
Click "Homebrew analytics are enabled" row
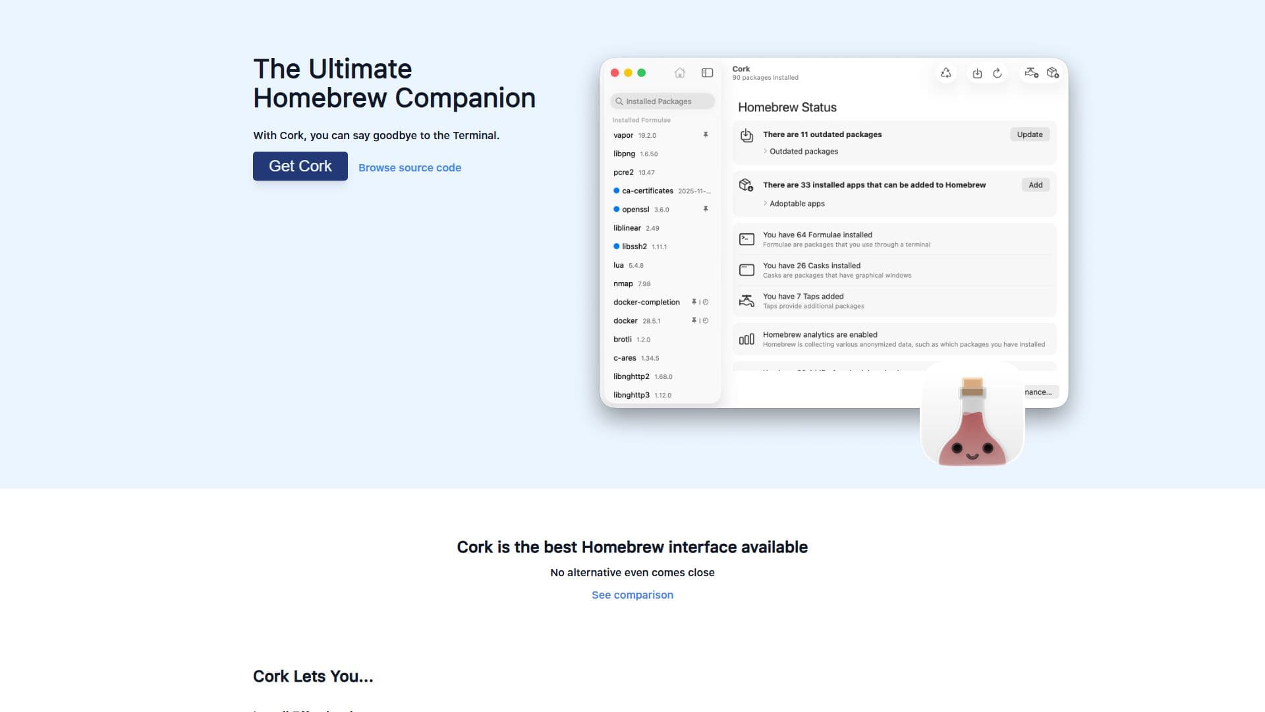[894, 340]
